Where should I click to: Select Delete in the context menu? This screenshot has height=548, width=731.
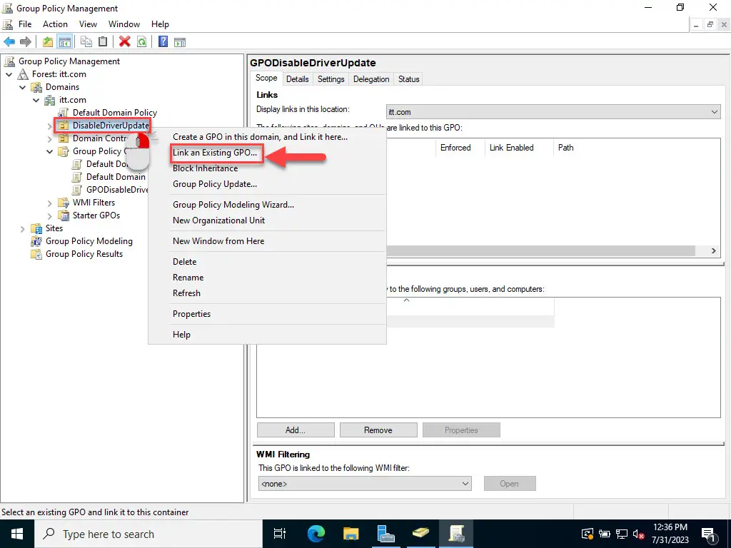185,262
